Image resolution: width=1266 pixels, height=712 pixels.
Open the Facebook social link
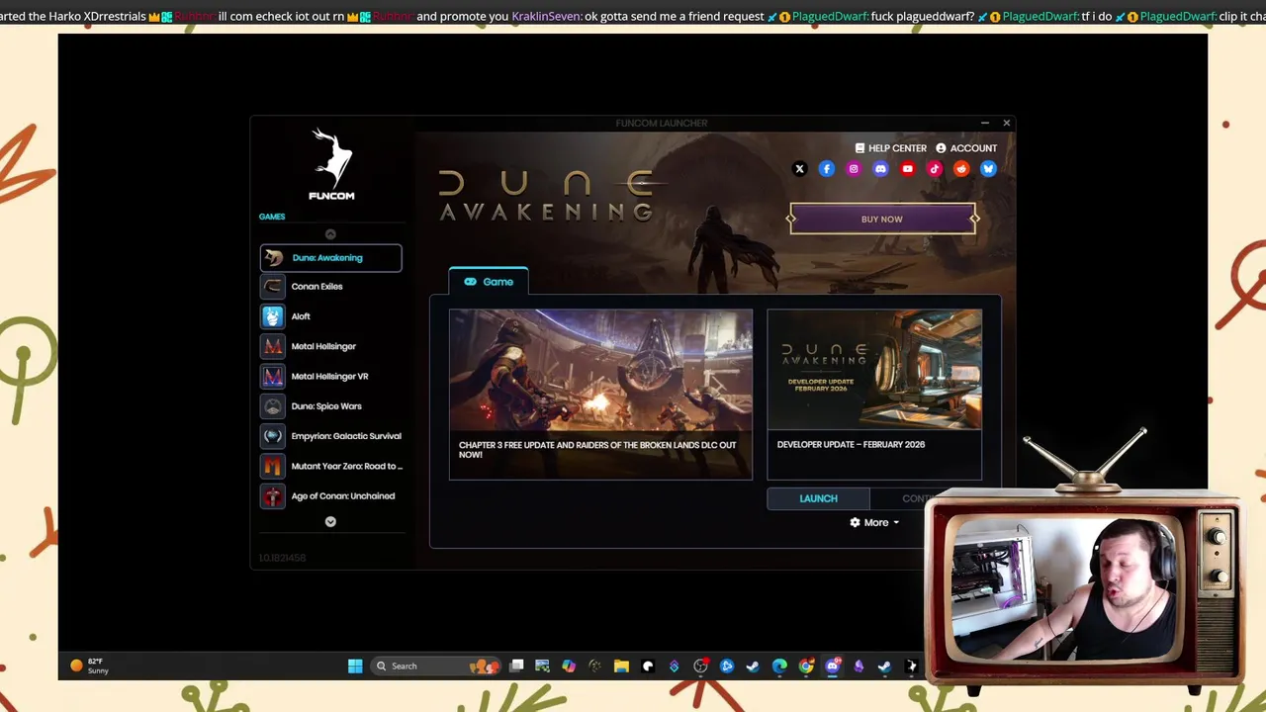(x=827, y=169)
